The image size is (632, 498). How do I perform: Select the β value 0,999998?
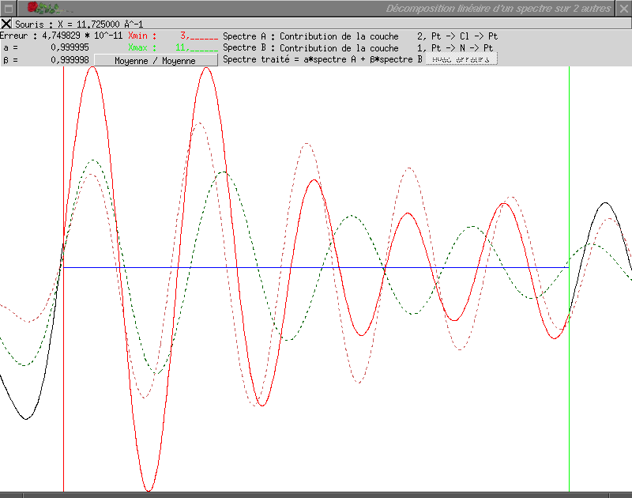[70, 60]
